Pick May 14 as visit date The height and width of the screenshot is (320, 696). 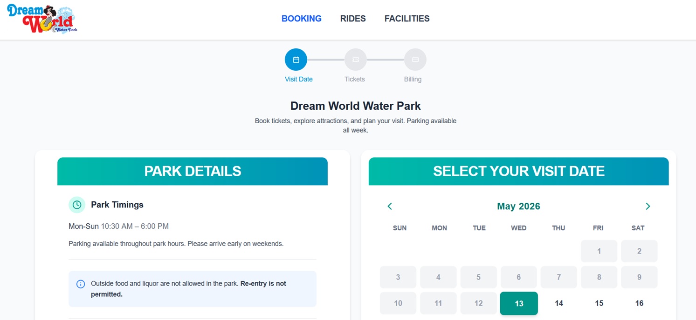[559, 303]
